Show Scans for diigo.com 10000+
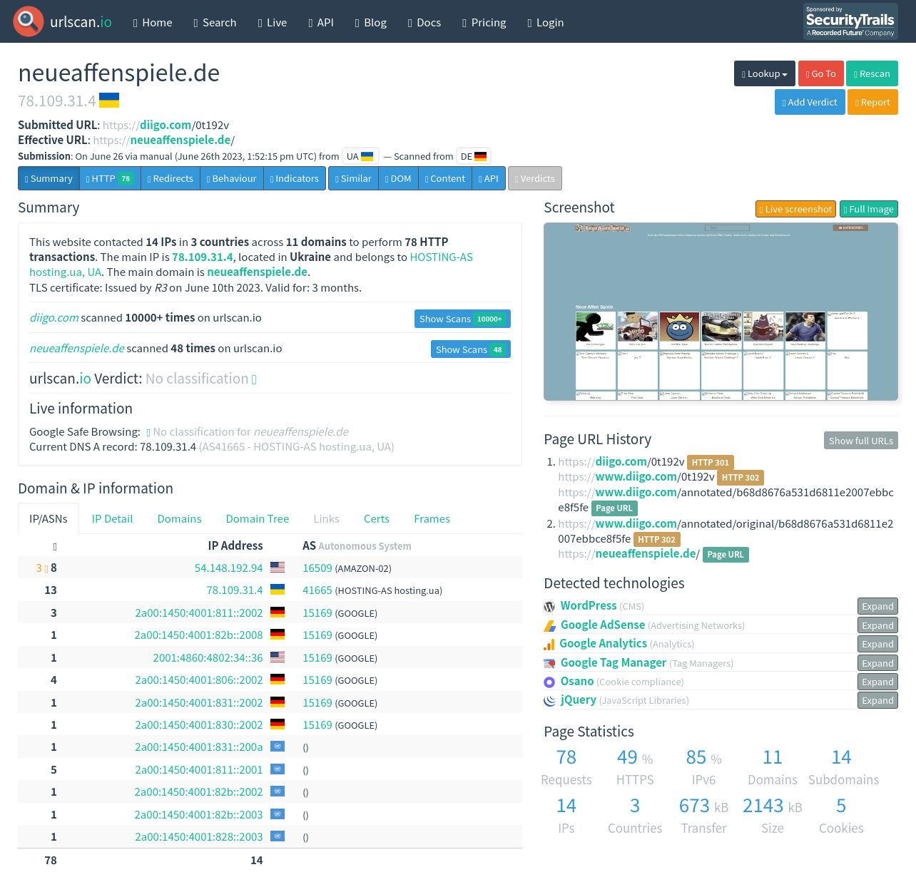916x887 pixels. (462, 319)
